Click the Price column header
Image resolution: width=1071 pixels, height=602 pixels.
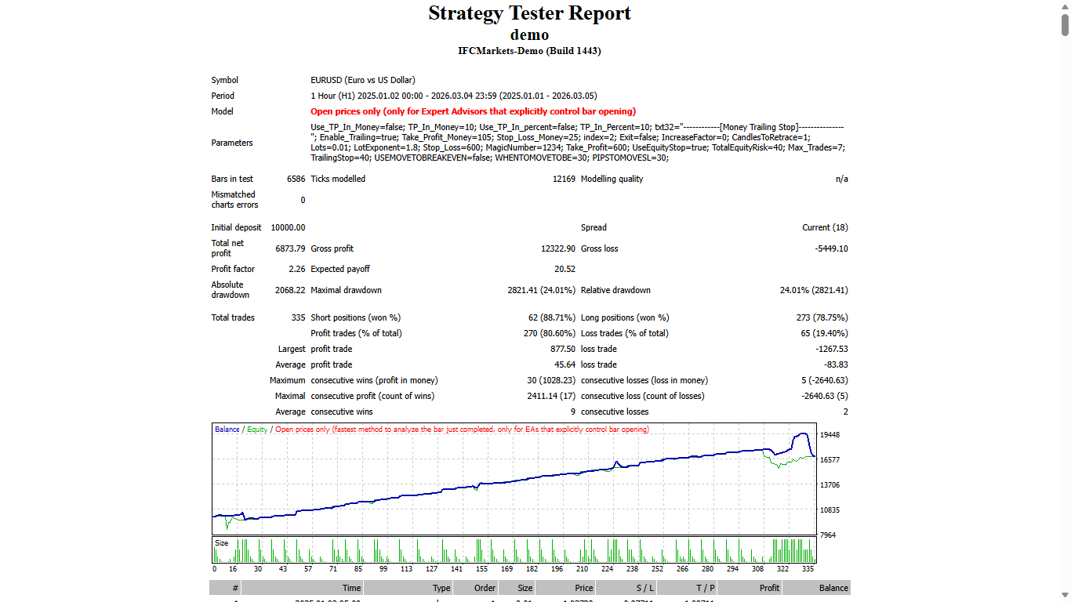pos(583,587)
